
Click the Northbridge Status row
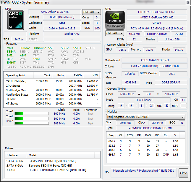pos(52,94)
